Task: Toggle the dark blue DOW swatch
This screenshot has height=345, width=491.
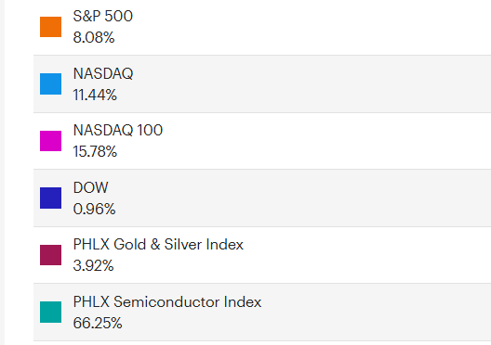Action: 50,198
